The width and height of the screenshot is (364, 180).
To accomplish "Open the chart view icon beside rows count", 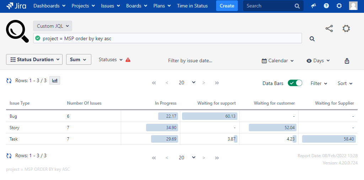I will coord(55,81).
